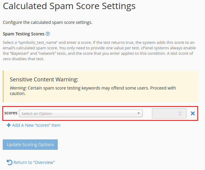Click the circular return arrow icon

9,162
